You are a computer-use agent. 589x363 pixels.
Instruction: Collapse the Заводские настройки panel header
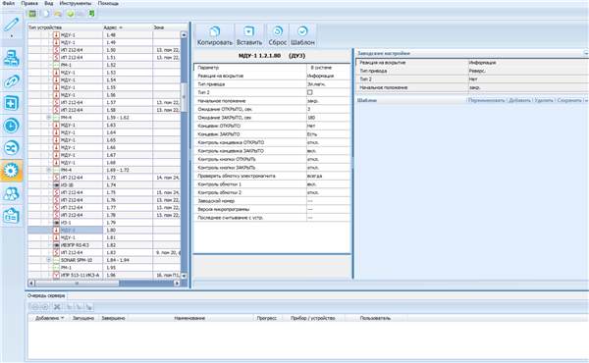pos(585,53)
